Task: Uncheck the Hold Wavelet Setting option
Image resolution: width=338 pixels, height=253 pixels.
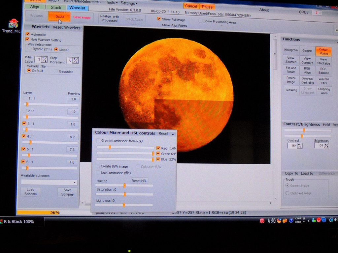Action: point(28,40)
